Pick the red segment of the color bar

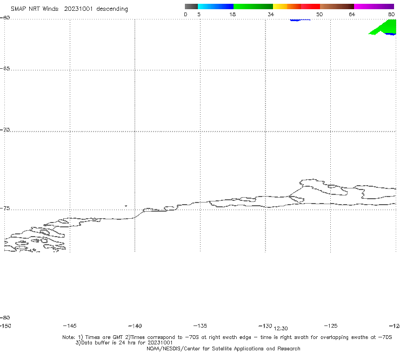pyautogui.click(x=310, y=6)
